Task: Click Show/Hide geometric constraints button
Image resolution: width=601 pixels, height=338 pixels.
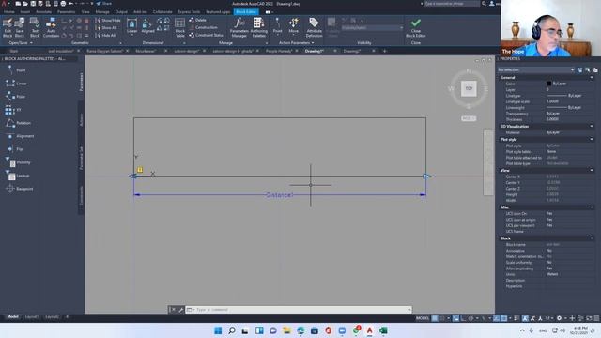Action: tap(108, 21)
